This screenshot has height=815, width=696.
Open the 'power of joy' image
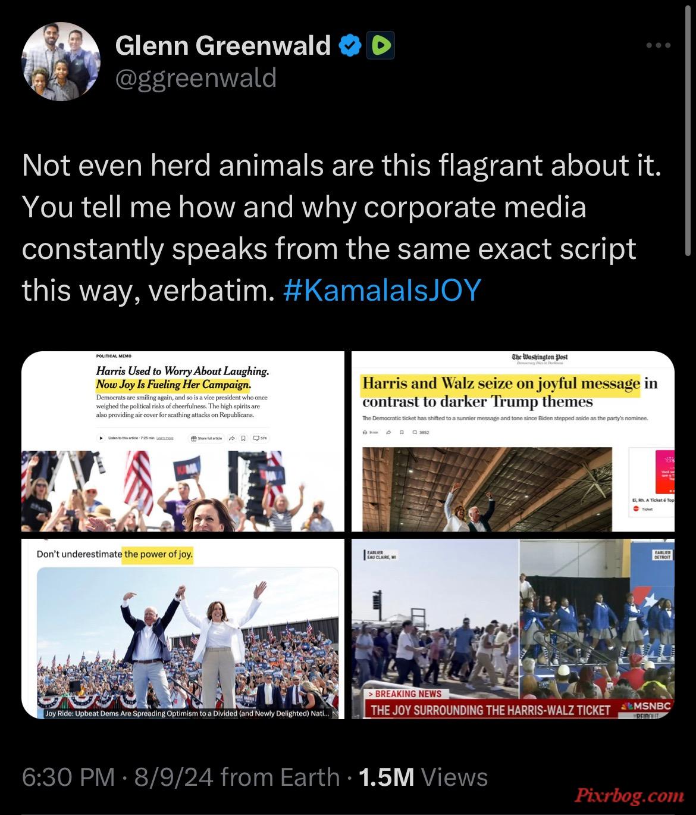pyautogui.click(x=183, y=629)
